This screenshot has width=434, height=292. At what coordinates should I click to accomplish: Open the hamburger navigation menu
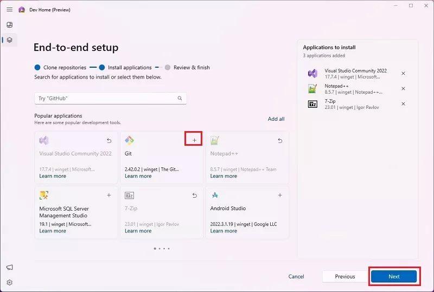coord(9,10)
